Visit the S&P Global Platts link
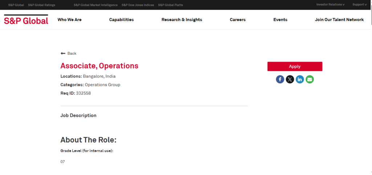Image resolution: width=372 pixels, height=175 pixels. 170,5
